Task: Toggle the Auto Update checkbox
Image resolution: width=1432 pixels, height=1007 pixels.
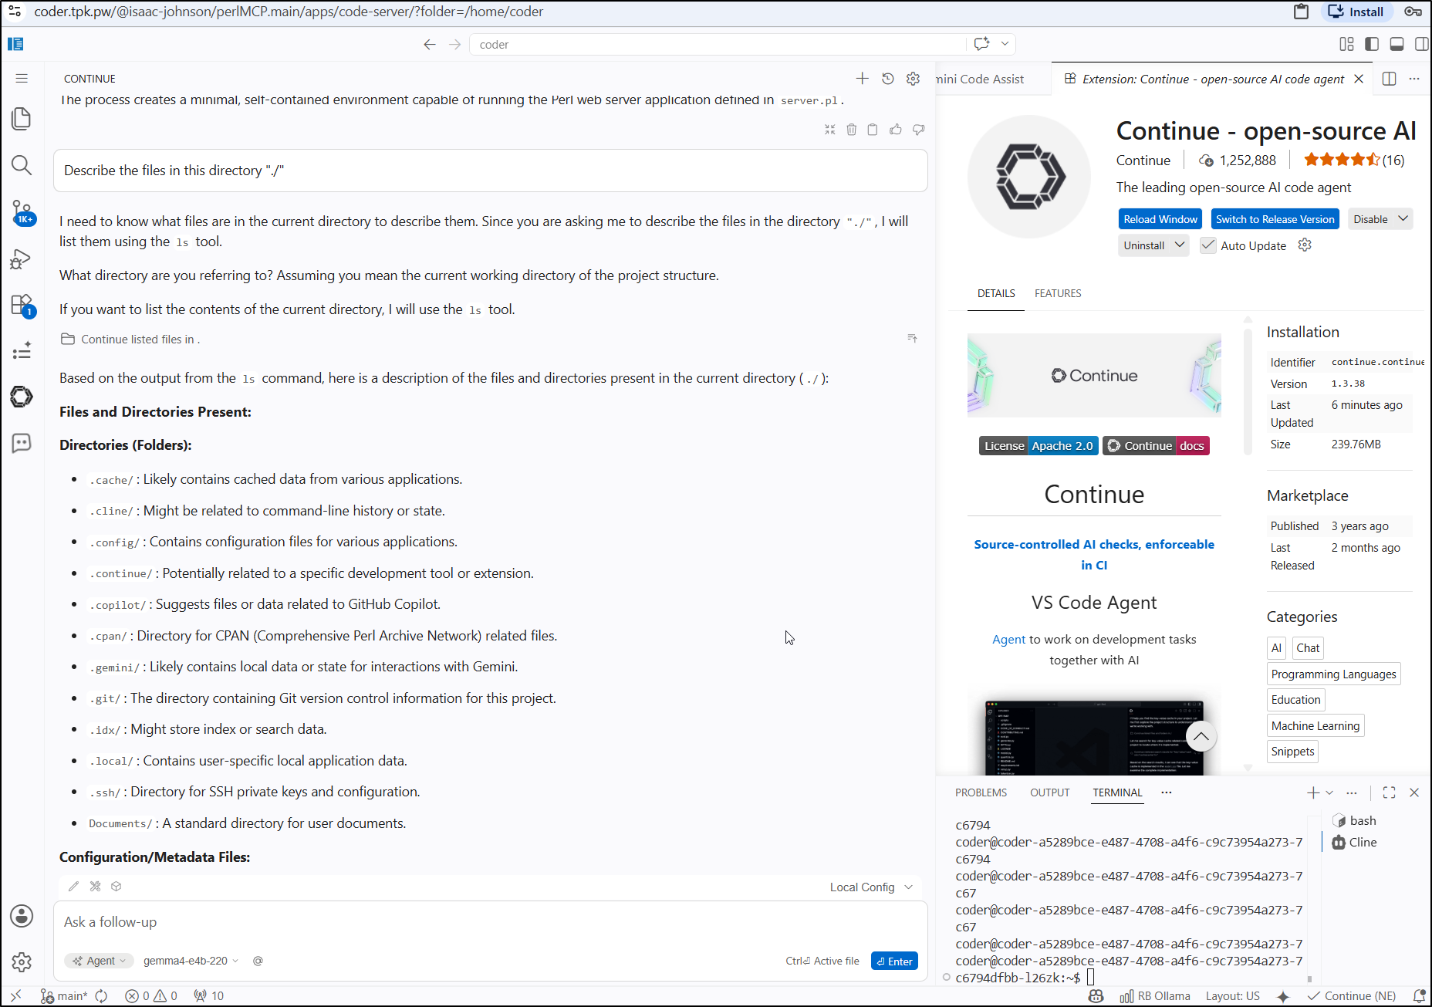Action: tap(1209, 245)
